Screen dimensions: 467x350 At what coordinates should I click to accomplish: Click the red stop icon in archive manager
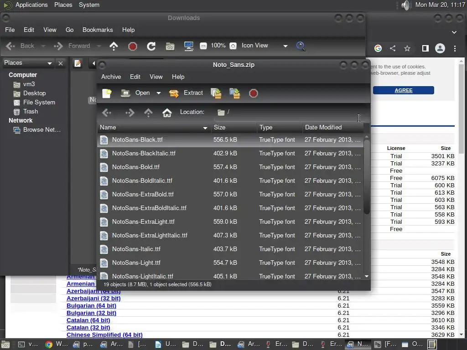coord(253,93)
